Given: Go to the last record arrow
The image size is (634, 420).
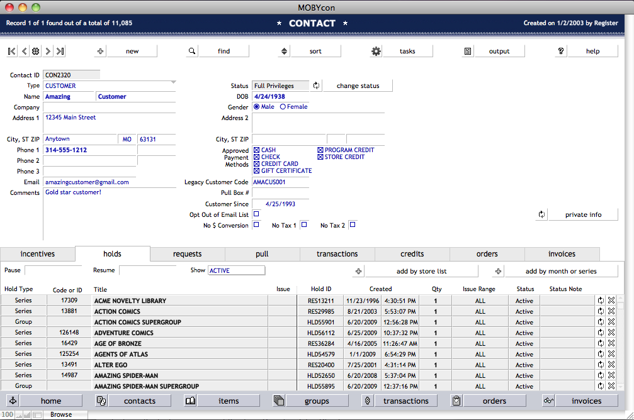Looking at the screenshot, I should click(60, 52).
